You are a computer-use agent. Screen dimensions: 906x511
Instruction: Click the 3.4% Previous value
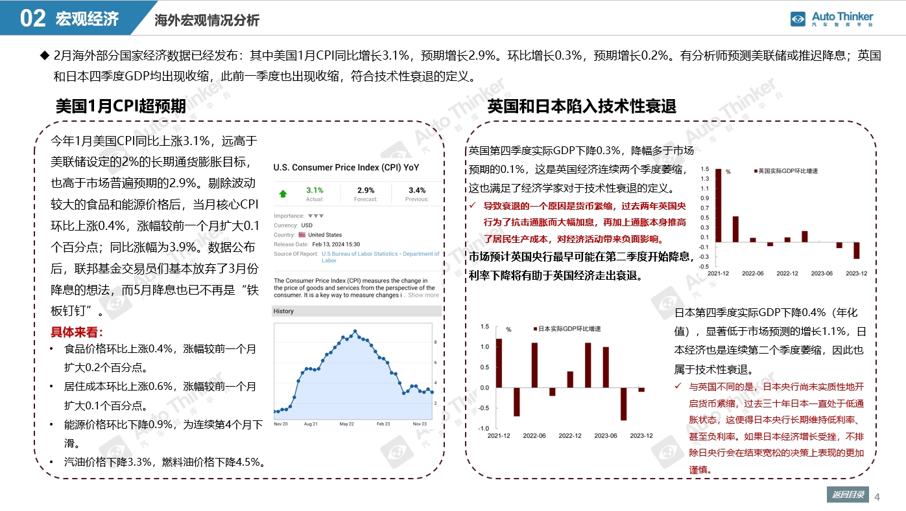tap(417, 190)
